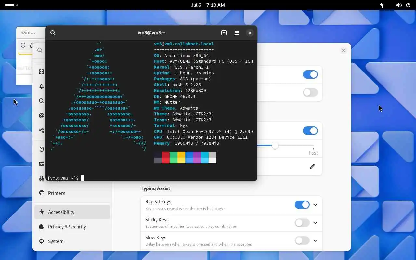Select System in the Settings sidebar
This screenshot has width=416, height=260.
[72, 241]
